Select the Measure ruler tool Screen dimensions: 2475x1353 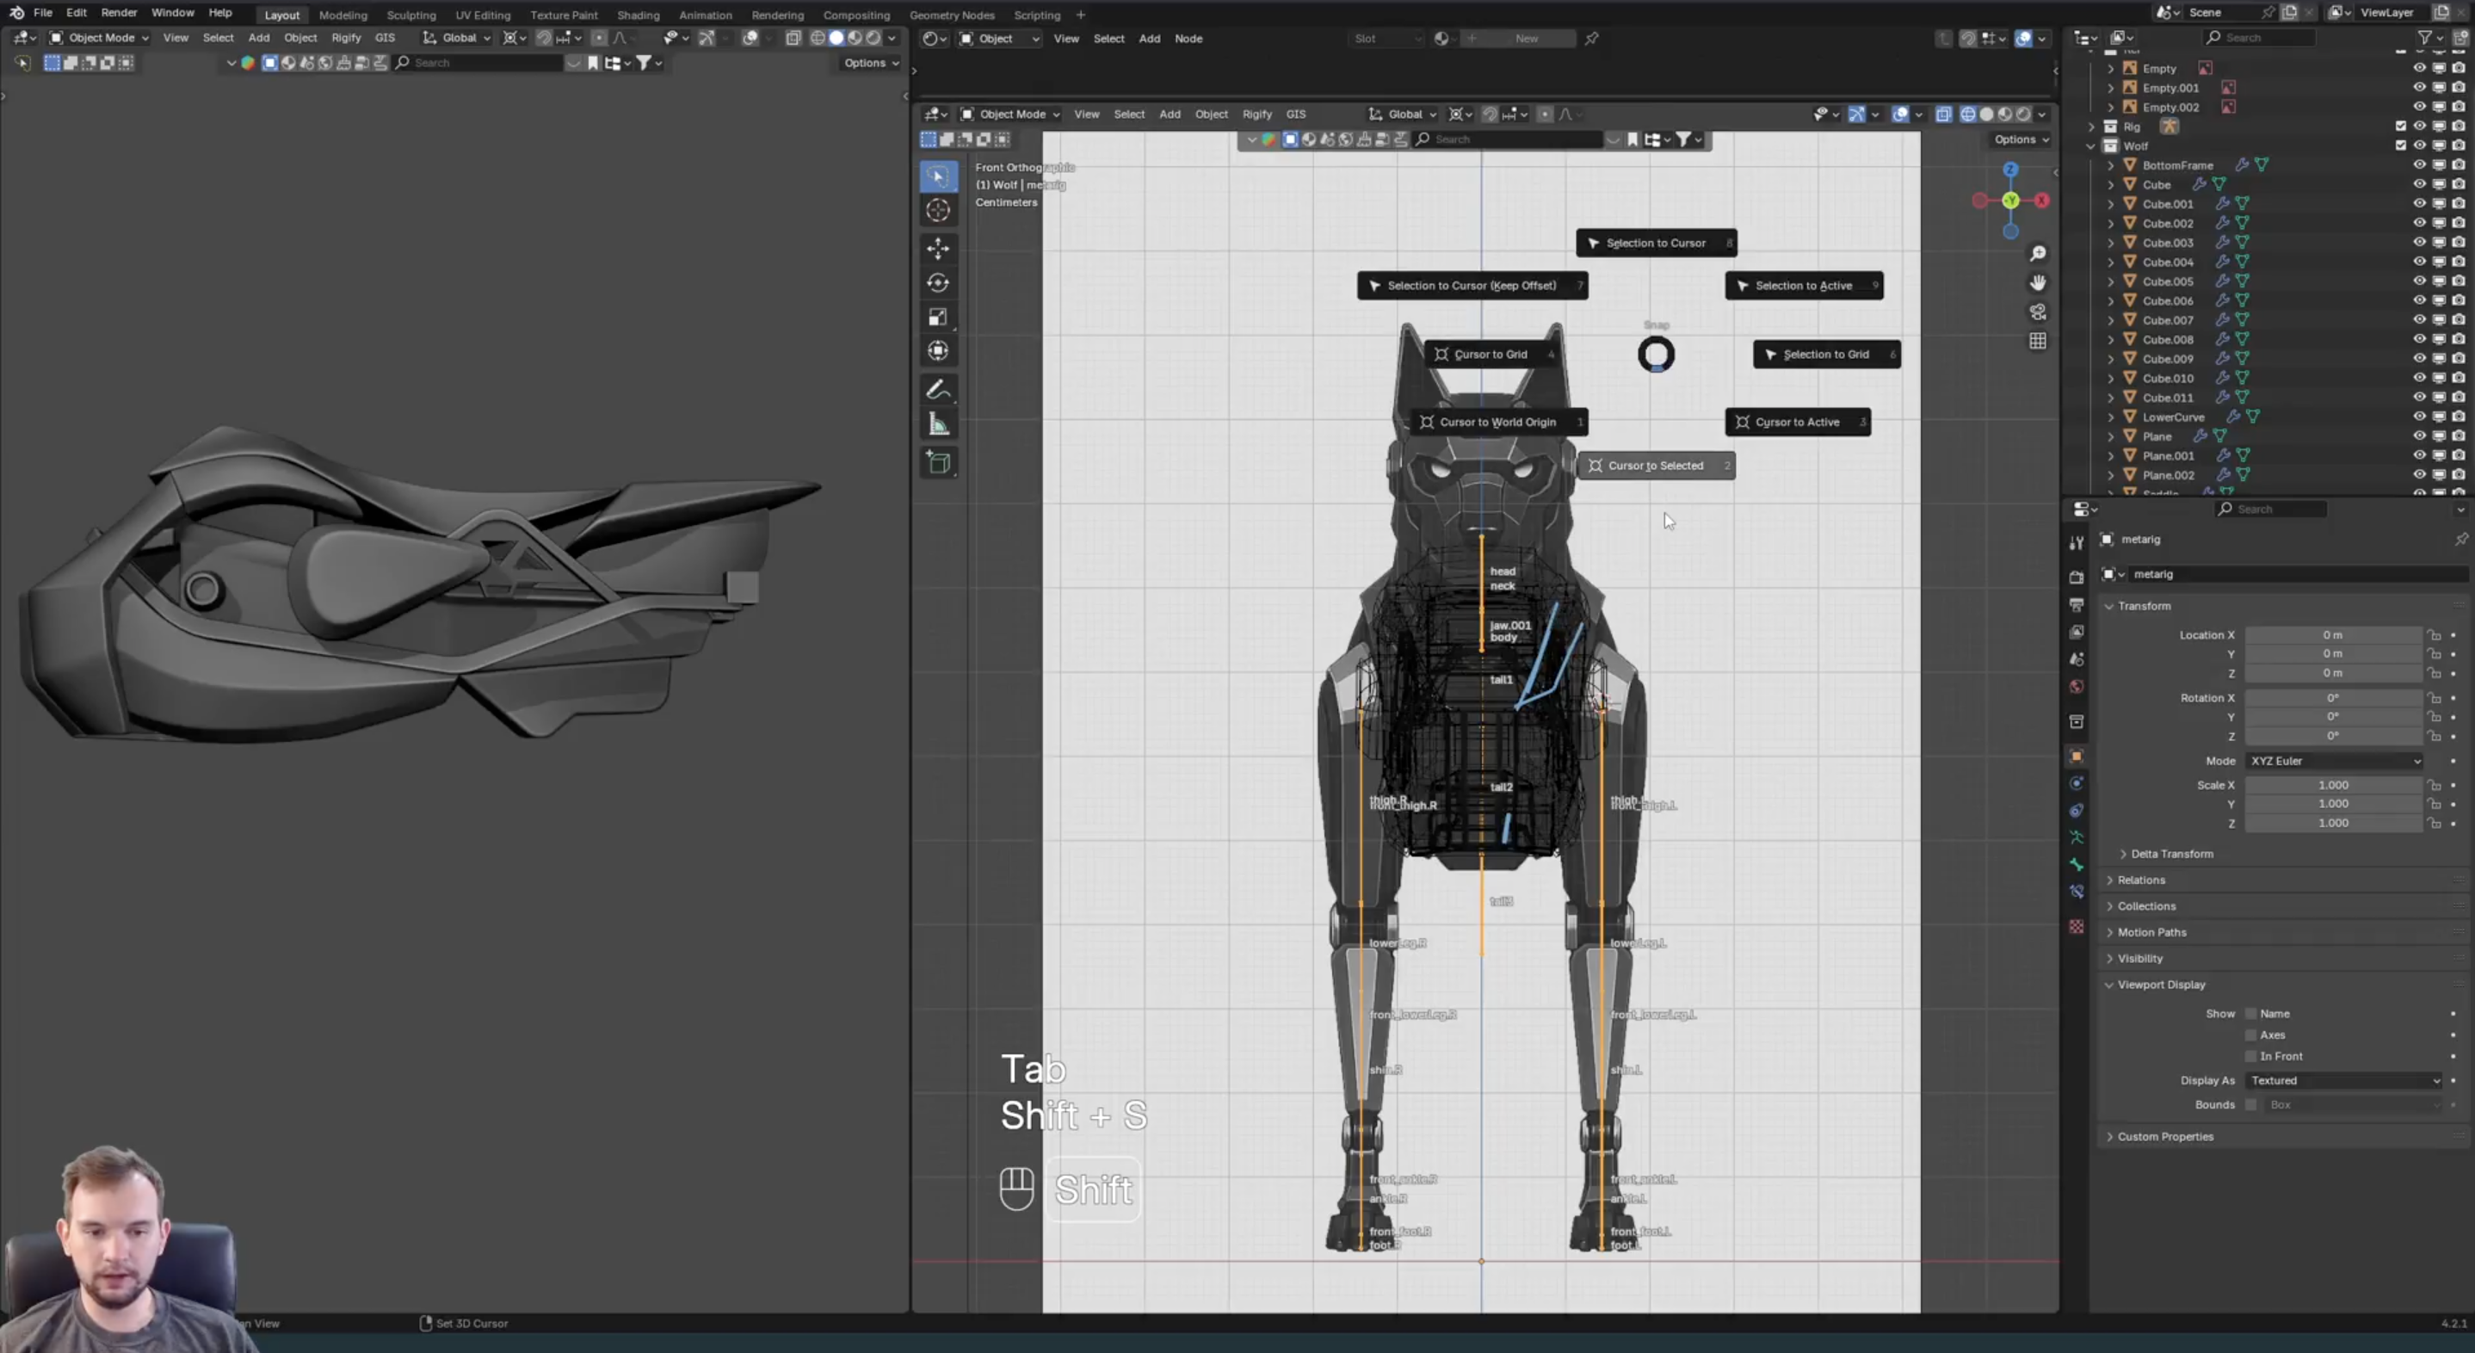coord(938,424)
